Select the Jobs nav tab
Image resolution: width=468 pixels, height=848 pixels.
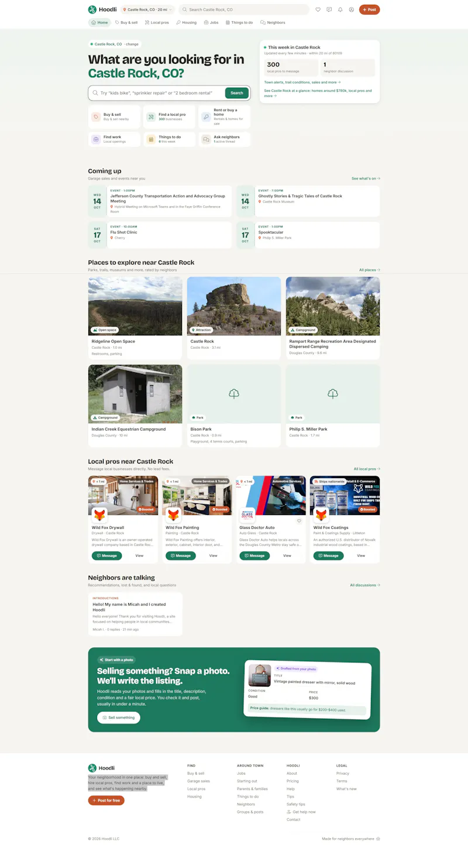tap(211, 22)
